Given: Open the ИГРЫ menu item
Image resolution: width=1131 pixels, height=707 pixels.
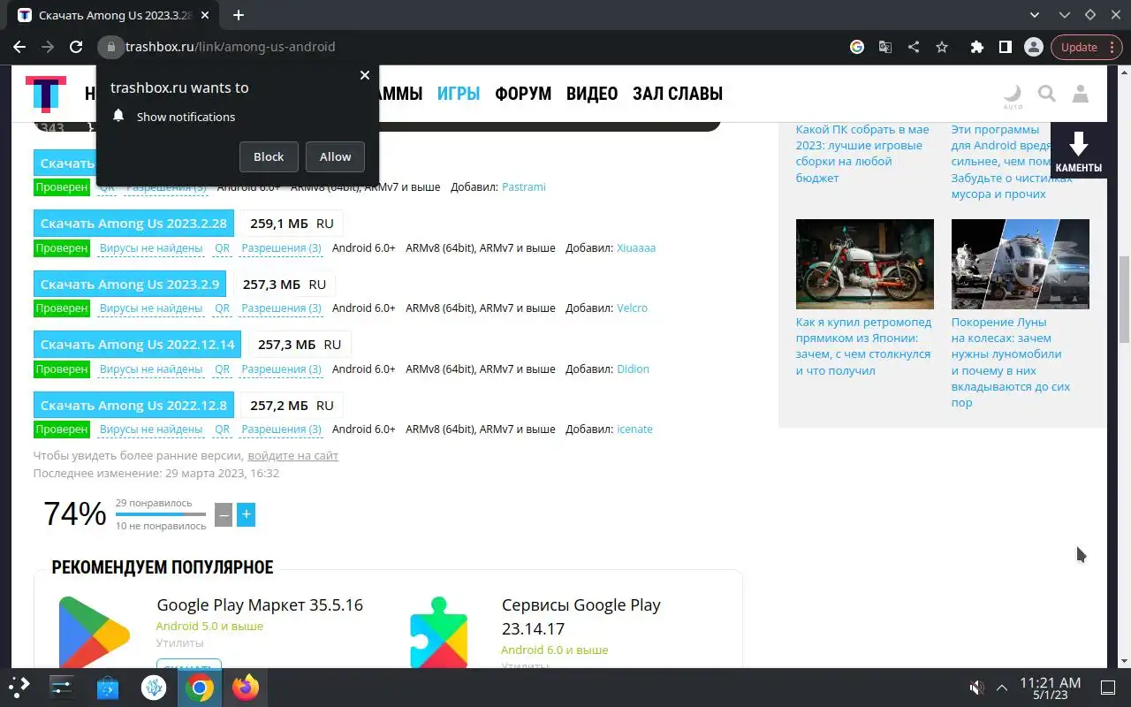Looking at the screenshot, I should (x=459, y=94).
